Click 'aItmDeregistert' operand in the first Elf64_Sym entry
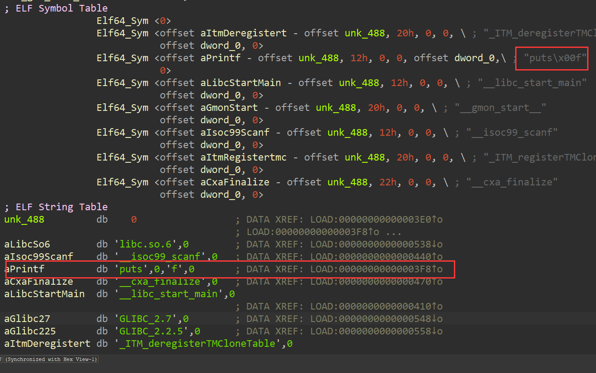Viewport: 596px width, 373px height. click(x=244, y=33)
